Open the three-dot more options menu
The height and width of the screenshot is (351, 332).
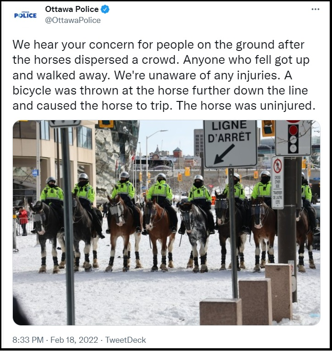tap(315, 9)
